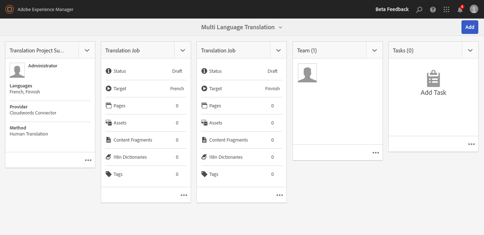This screenshot has height=235, width=484.
Task: Click the blue Add button
Action: (x=470, y=27)
